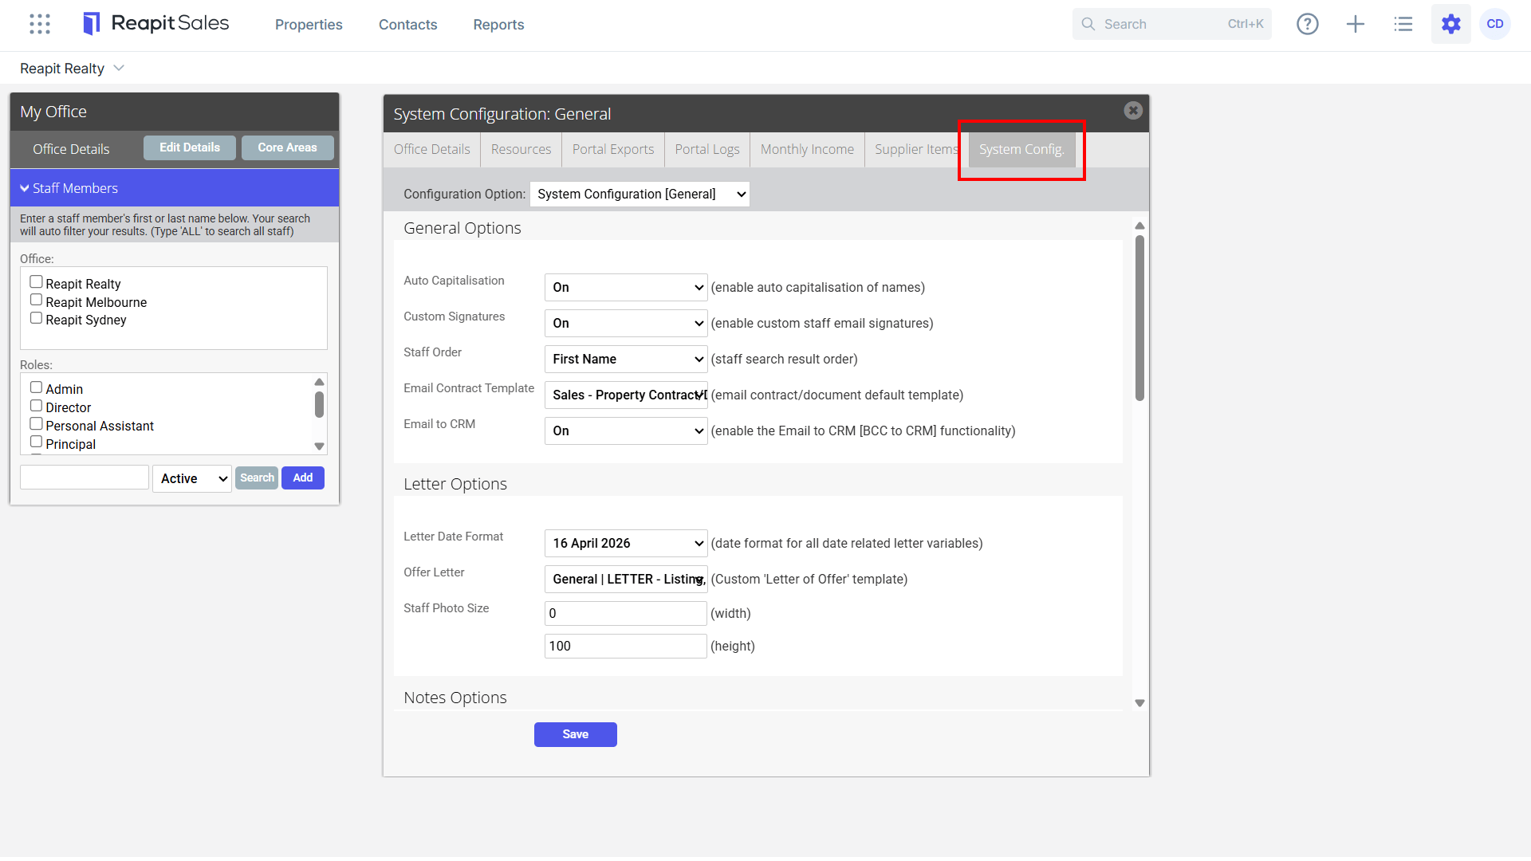
Task: Close the System Configuration panel
Action: 1133,111
